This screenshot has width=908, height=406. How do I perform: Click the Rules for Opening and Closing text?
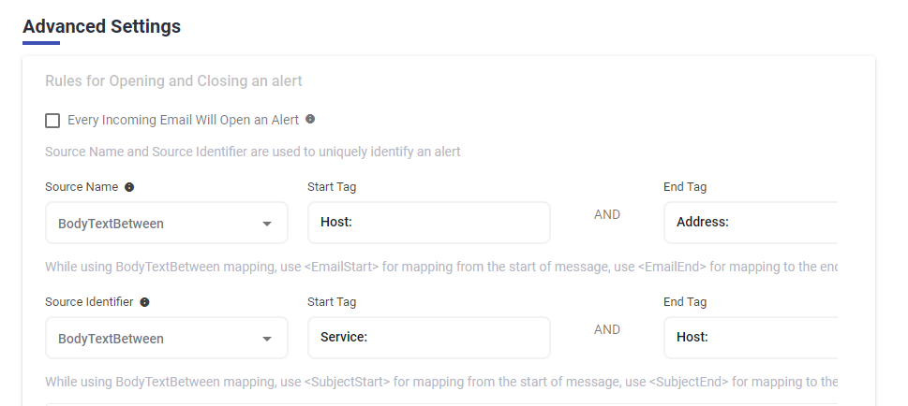coord(173,81)
